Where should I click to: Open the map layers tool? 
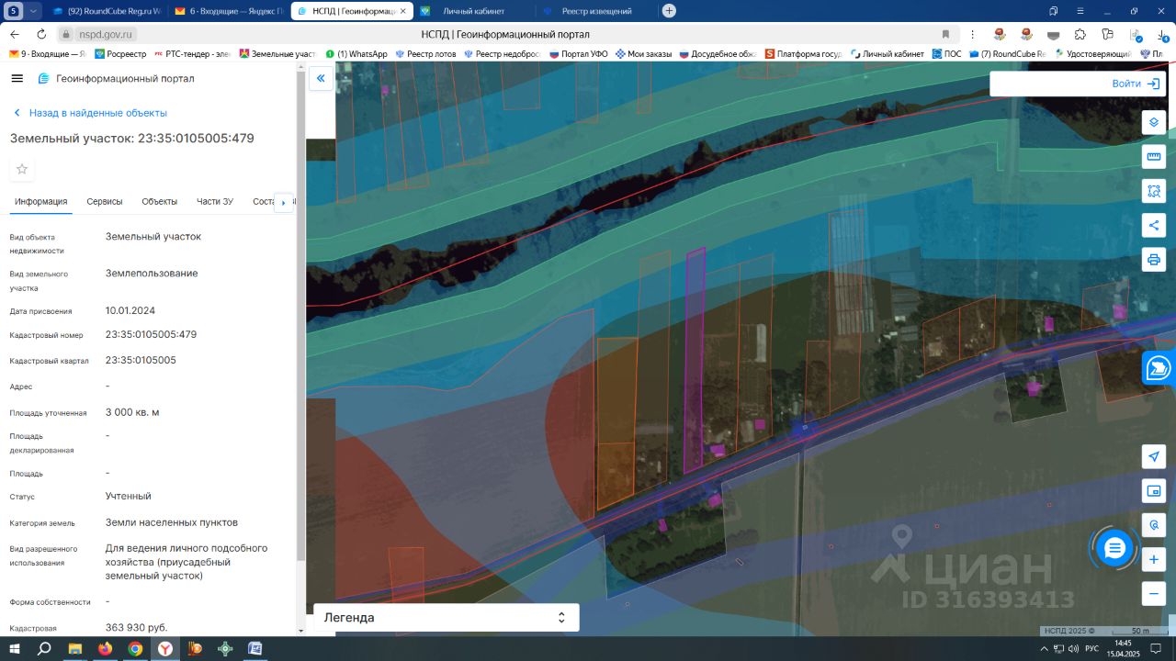pos(1154,122)
